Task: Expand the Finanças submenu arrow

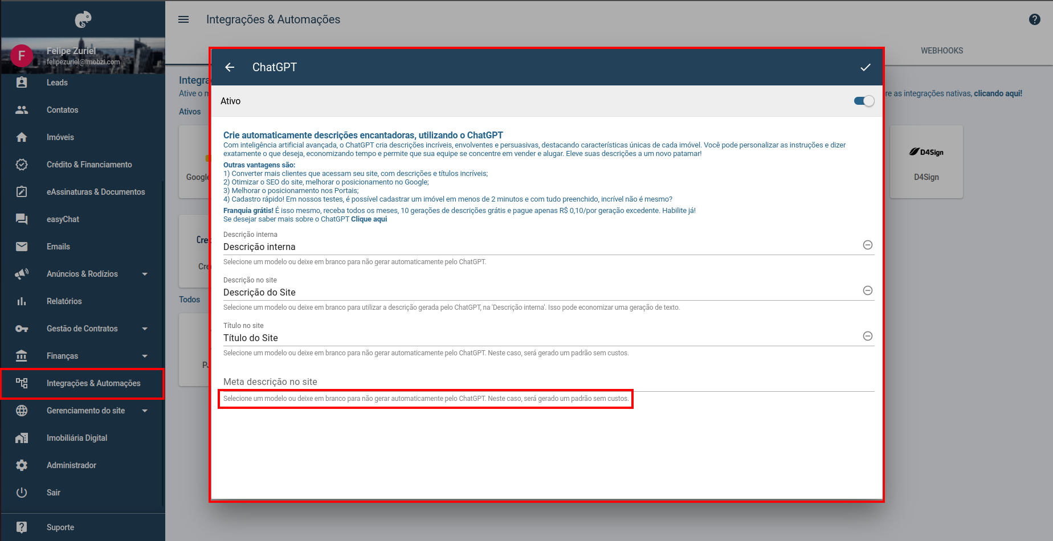Action: tap(145, 356)
